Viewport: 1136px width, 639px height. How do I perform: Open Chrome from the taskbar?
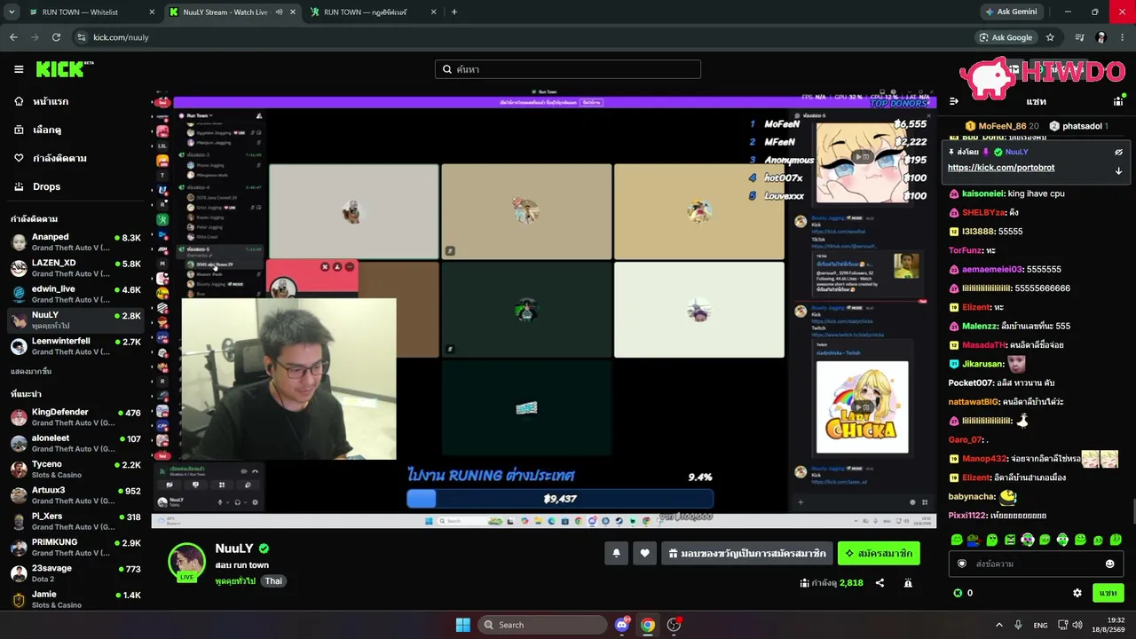[x=648, y=625]
